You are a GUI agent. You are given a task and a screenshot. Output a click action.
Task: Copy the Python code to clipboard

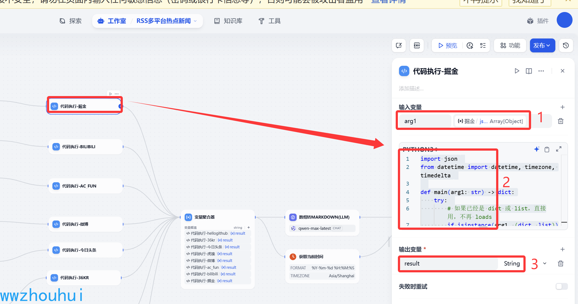tap(547, 149)
